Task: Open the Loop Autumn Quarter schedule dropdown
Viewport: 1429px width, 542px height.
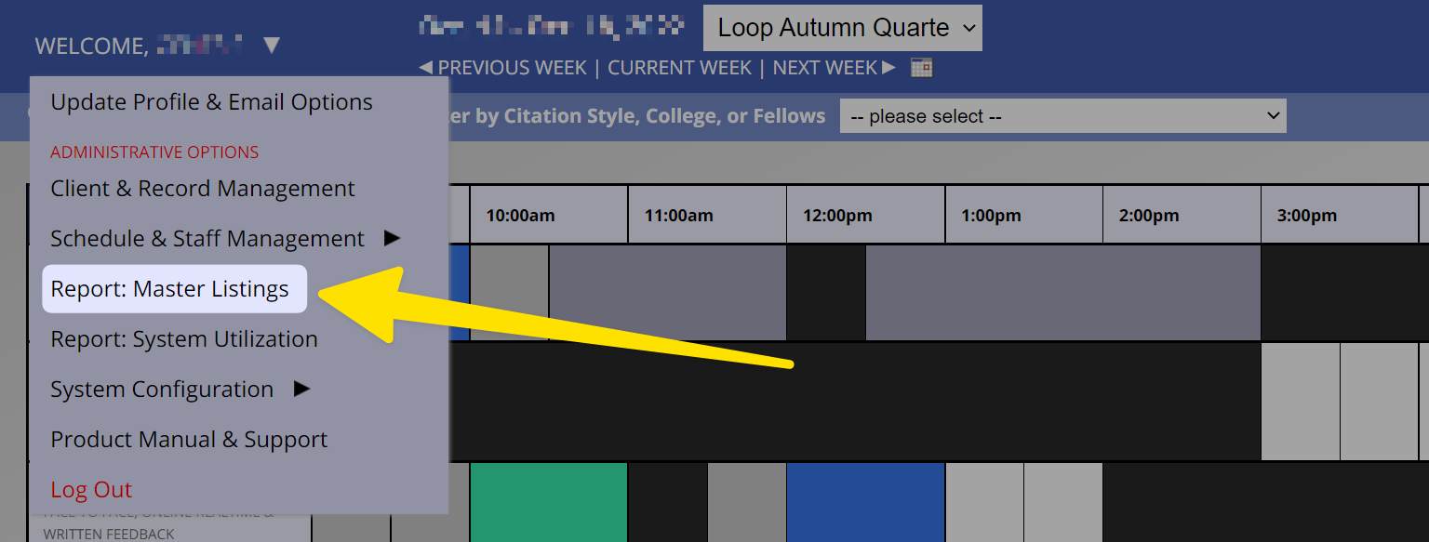Action: [842, 28]
